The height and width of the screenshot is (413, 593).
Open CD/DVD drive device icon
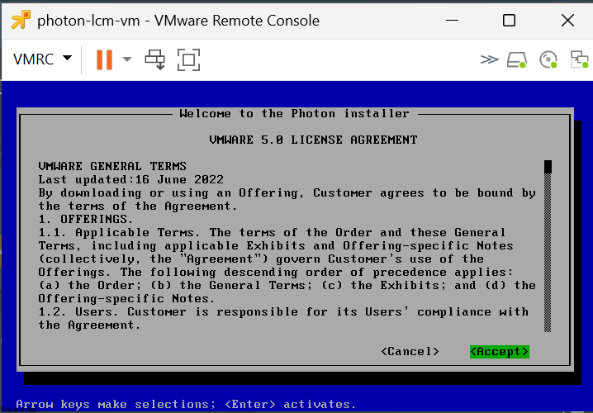[x=548, y=59]
